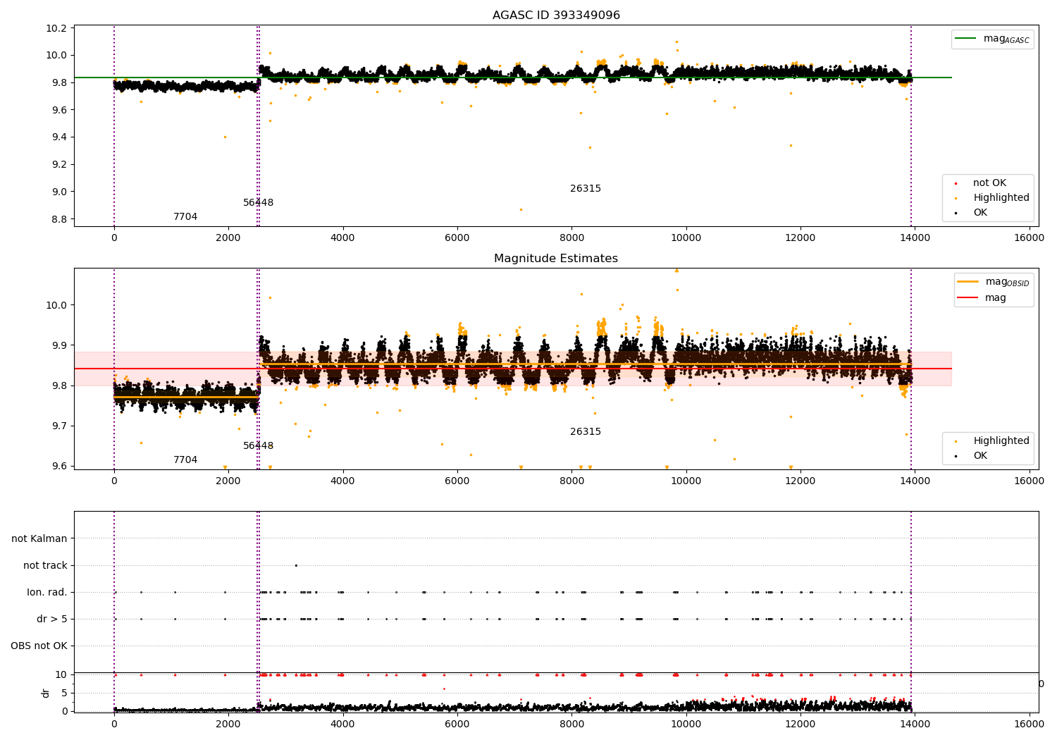Image resolution: width=1057 pixels, height=740 pixels.
Task: Click the '10' y-tick on dr axis
Action: [61, 675]
